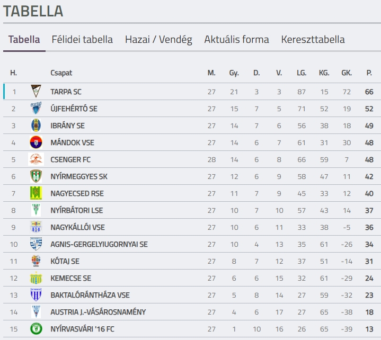Select the Aktuális forma tab

pyautogui.click(x=237, y=39)
